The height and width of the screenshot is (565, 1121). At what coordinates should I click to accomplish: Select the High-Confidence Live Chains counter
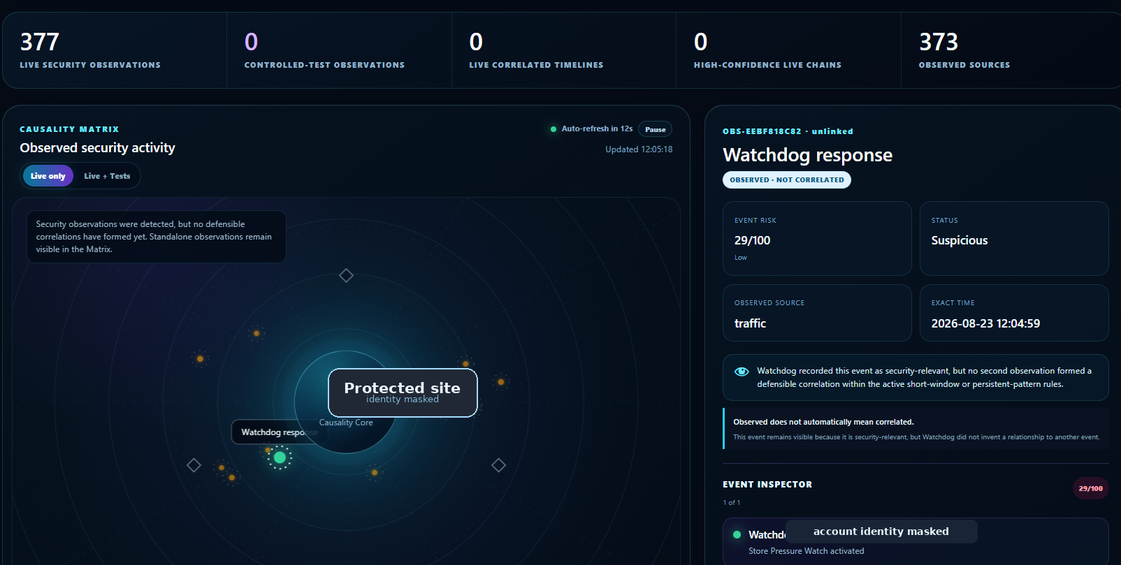point(788,50)
